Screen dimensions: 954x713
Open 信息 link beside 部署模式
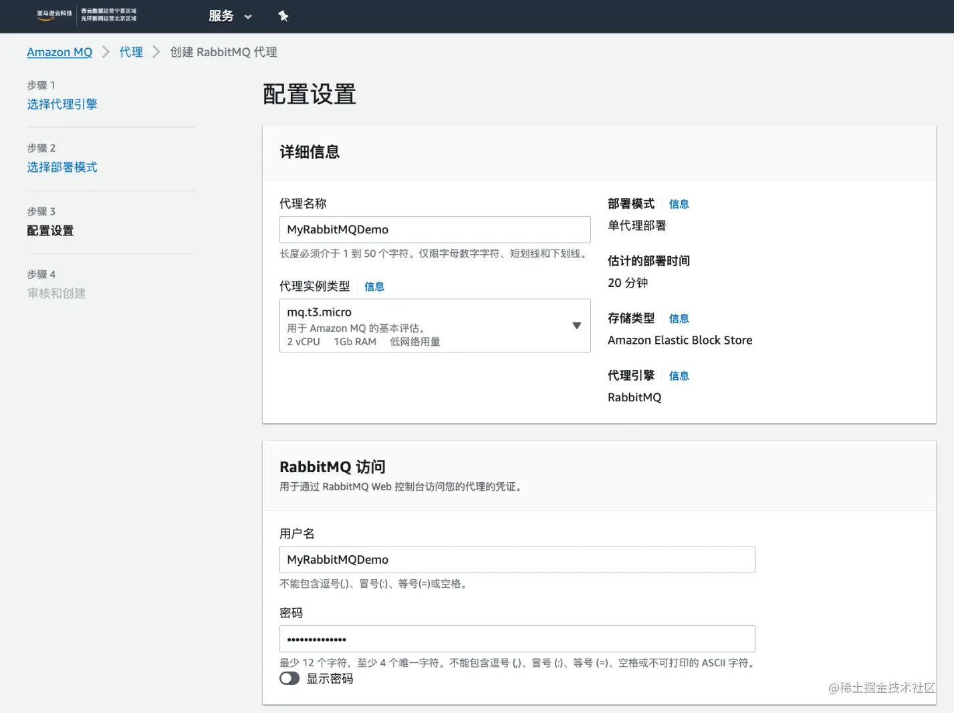679,204
